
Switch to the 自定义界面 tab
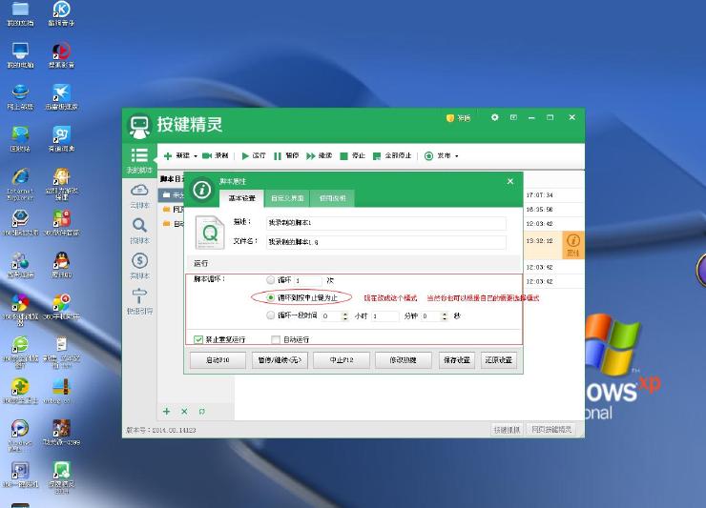point(287,198)
